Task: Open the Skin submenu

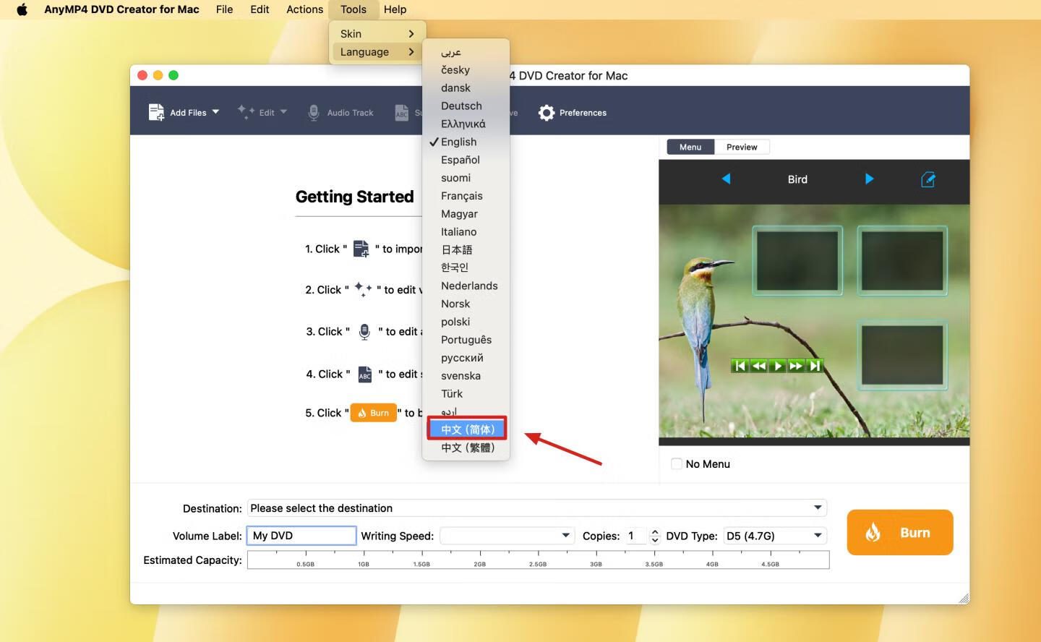Action: point(376,34)
